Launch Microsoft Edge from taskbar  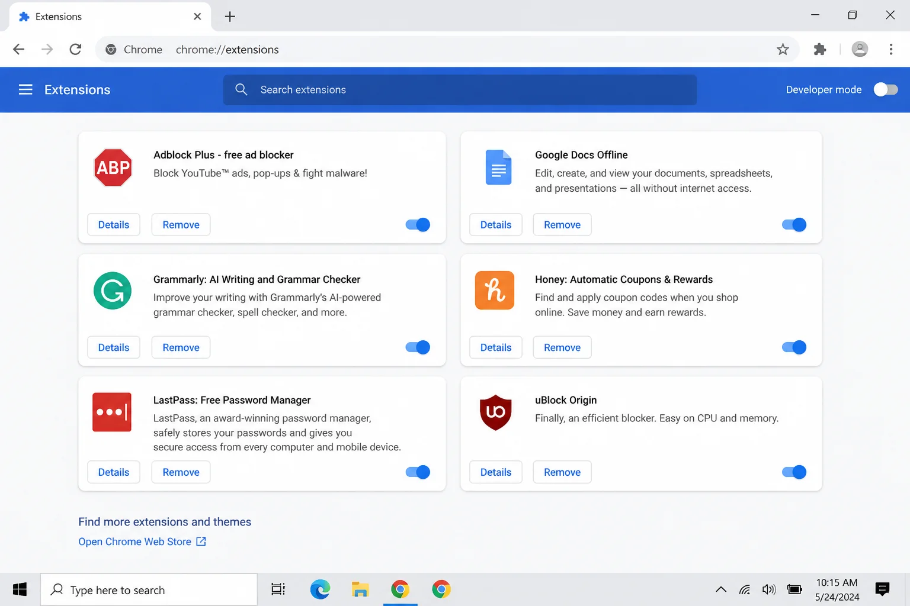click(x=320, y=589)
